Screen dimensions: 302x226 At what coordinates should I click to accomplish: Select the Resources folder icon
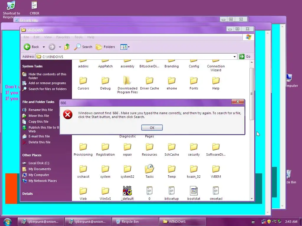(150, 147)
